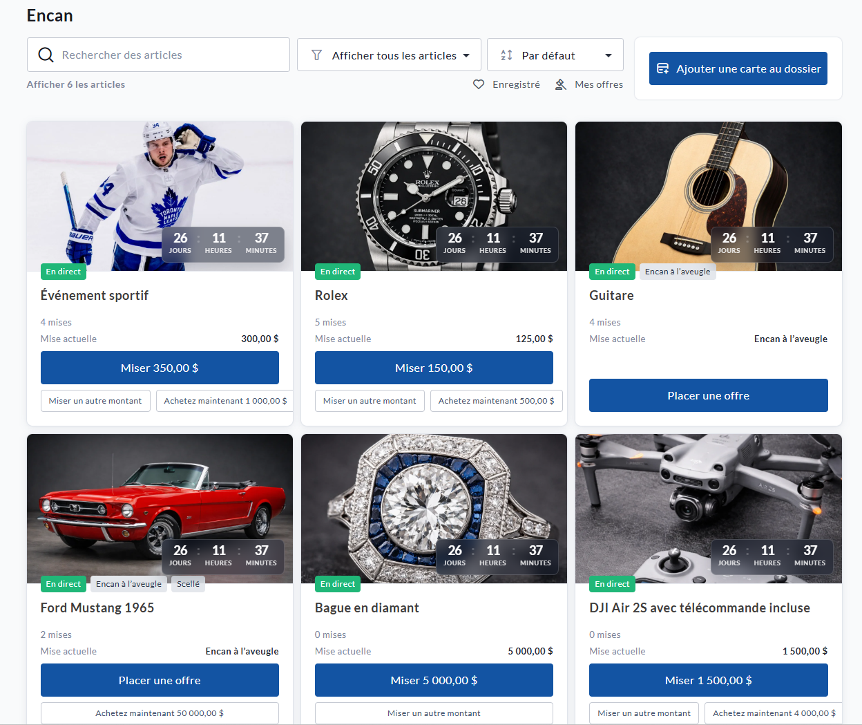Click the Scellé badge on Ford Mustang
The width and height of the screenshot is (862, 725).
[188, 584]
